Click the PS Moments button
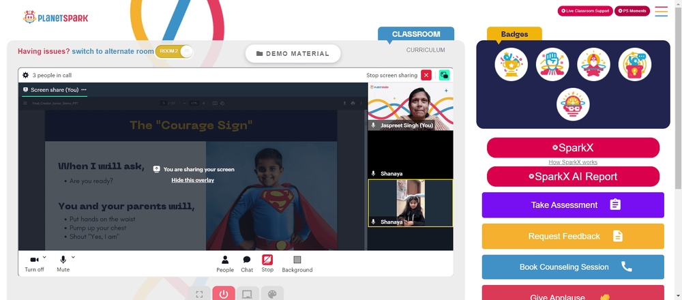The image size is (682, 300). click(x=632, y=11)
